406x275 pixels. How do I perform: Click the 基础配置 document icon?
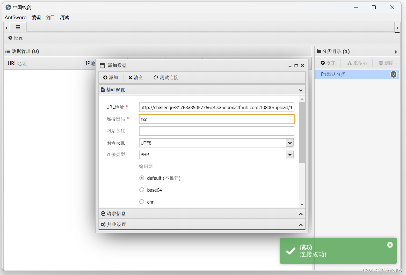click(103, 90)
